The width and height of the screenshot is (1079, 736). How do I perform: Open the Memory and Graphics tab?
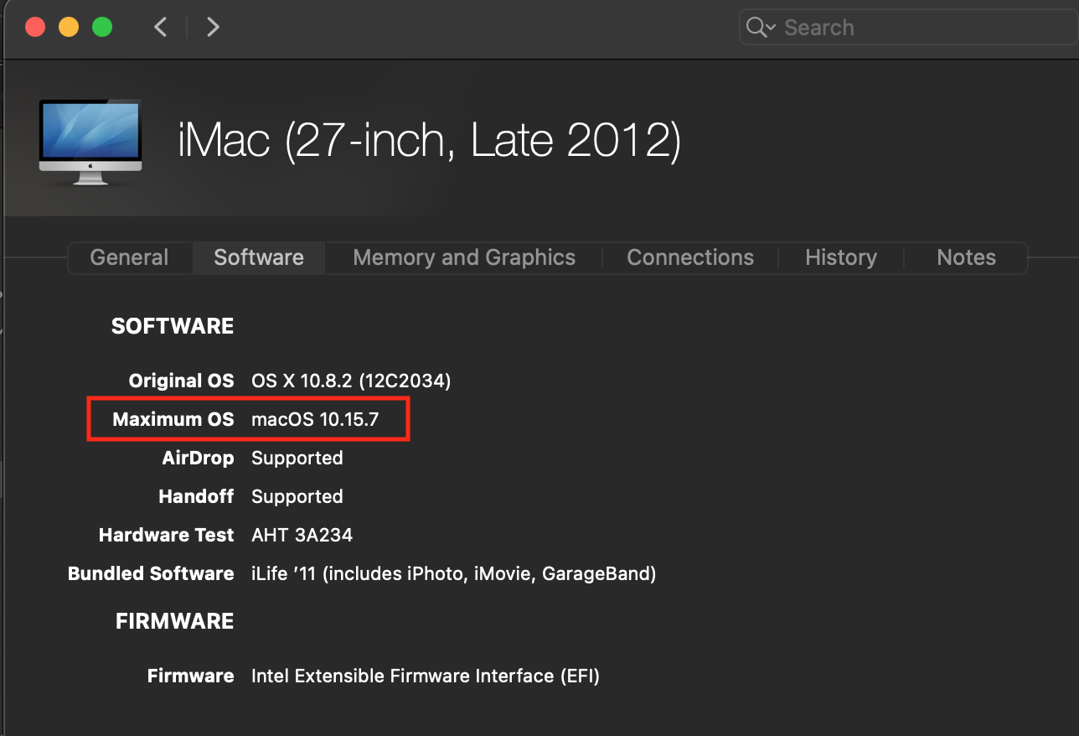coord(464,257)
